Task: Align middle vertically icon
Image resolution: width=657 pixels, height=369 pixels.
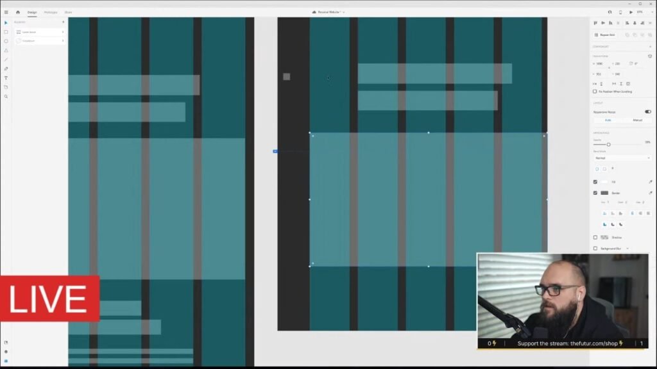Action: 603,23
